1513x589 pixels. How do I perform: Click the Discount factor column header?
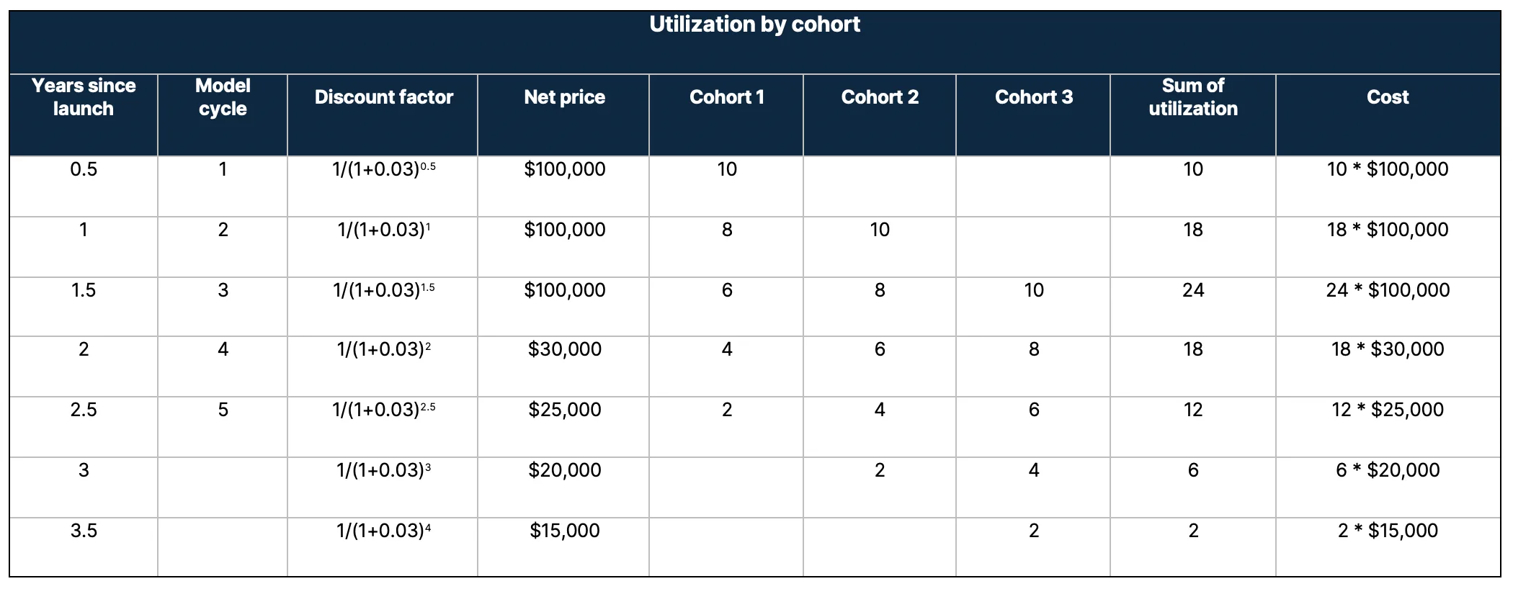click(383, 97)
